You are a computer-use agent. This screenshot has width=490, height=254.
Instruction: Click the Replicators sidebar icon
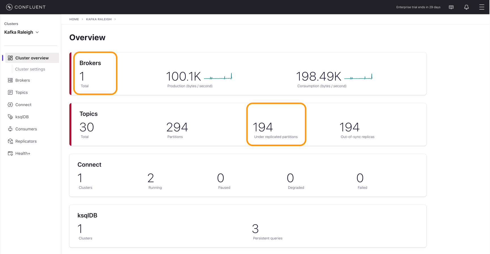click(x=10, y=141)
